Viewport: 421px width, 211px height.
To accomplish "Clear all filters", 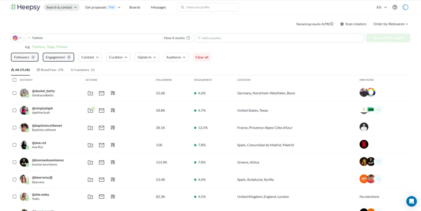I will pos(202,57).
